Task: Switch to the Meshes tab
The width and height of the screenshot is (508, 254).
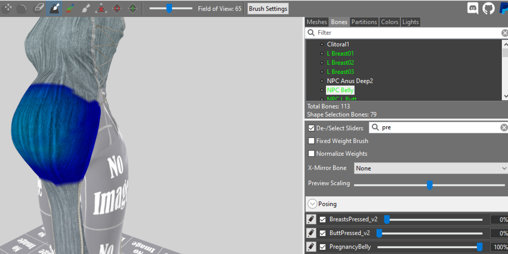Action: (317, 22)
